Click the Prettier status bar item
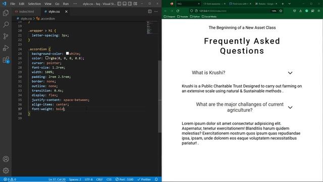The height and width of the screenshot is (182, 323). [x=144, y=179]
